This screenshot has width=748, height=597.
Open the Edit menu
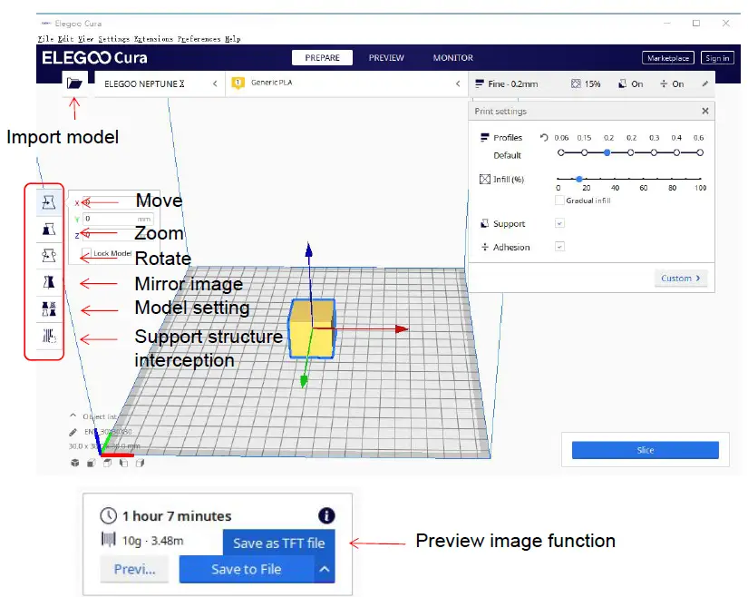[65, 39]
